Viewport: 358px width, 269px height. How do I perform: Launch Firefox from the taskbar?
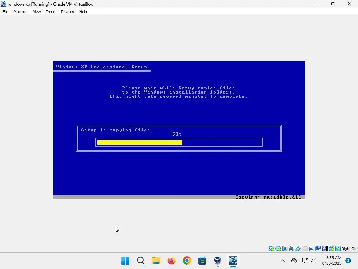pyautogui.click(x=171, y=261)
